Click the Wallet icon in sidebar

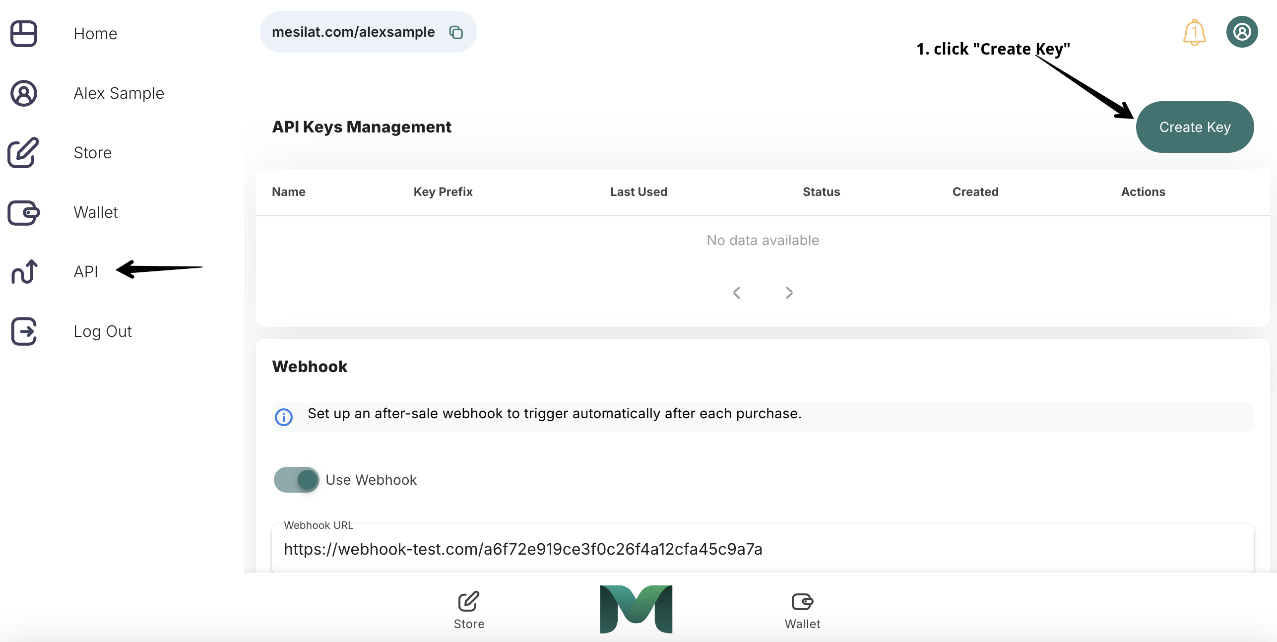(x=24, y=213)
